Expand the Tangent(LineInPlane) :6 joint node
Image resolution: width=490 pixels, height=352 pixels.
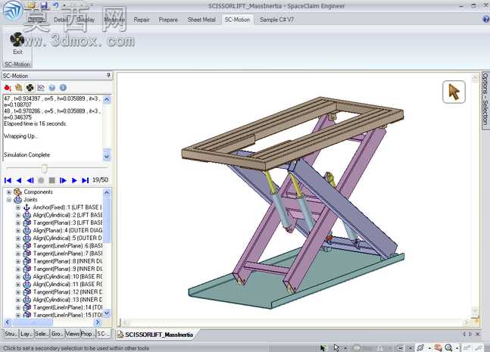(x=18, y=246)
